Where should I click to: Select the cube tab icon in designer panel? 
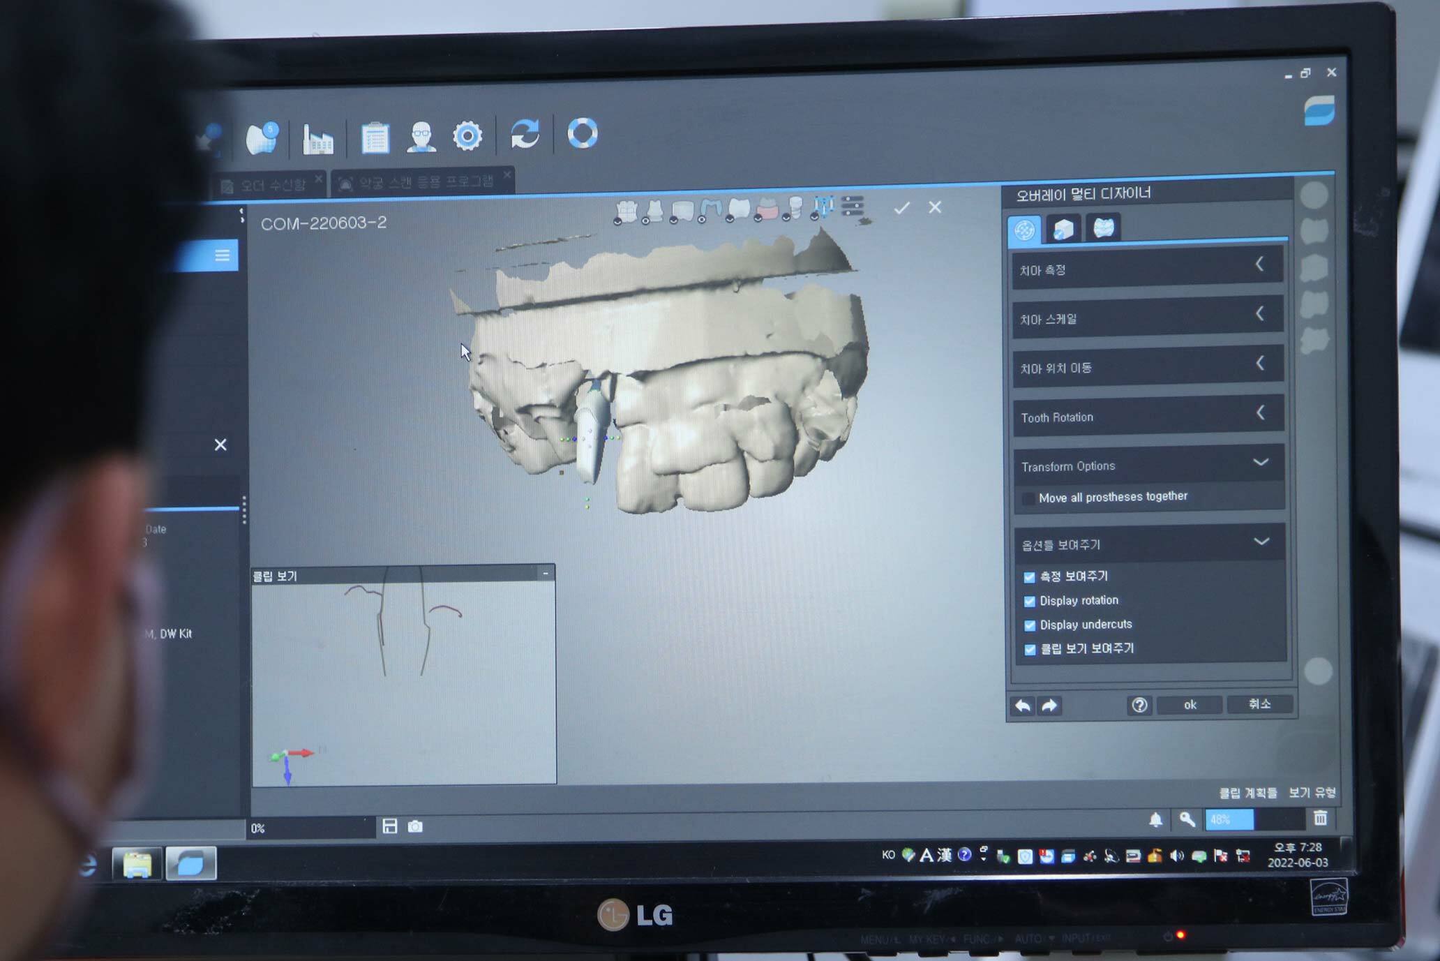[1063, 229]
